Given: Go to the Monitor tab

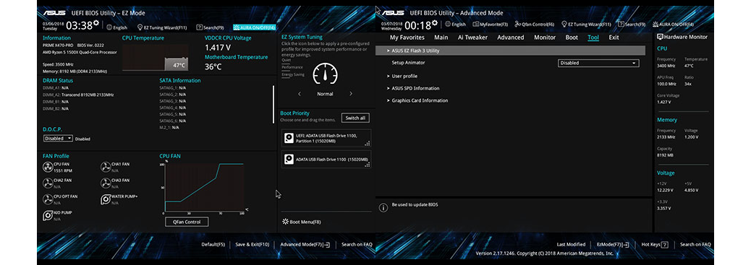Looking at the screenshot, I should [545, 38].
